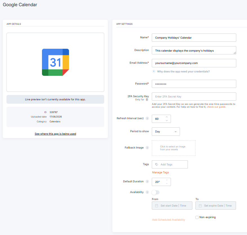
Task: Decrease the Refresh Interval value
Action: click(167, 121)
